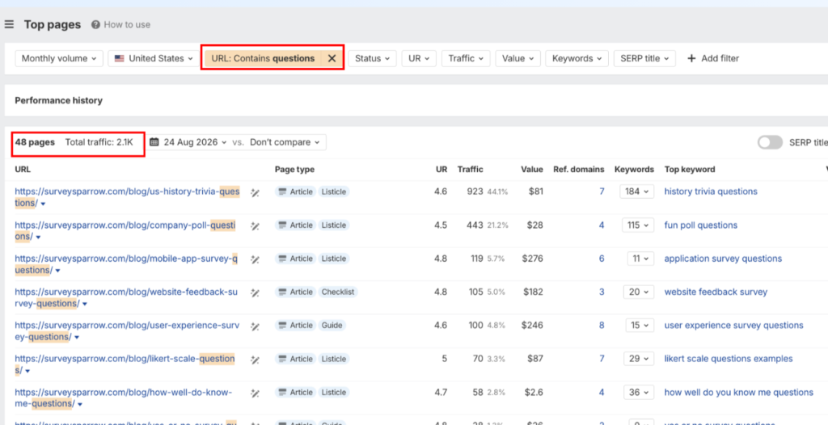Expand the 29 keywords dropdown
This screenshot has height=425, width=828.
[639, 359]
